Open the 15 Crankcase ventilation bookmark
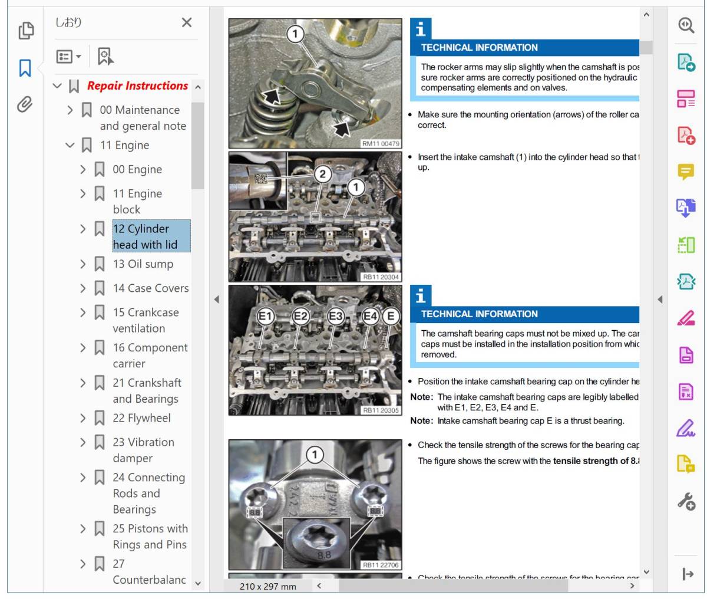Screen dimensions: 707x602 pos(146,320)
